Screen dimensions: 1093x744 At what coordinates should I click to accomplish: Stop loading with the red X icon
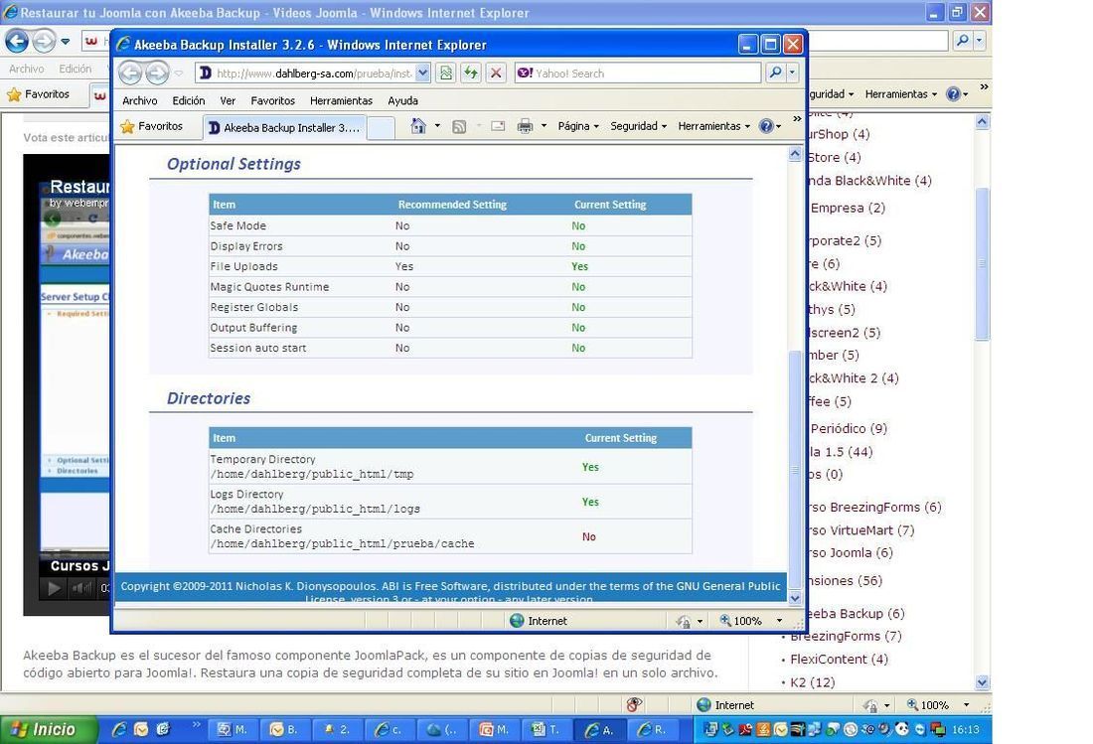[496, 73]
